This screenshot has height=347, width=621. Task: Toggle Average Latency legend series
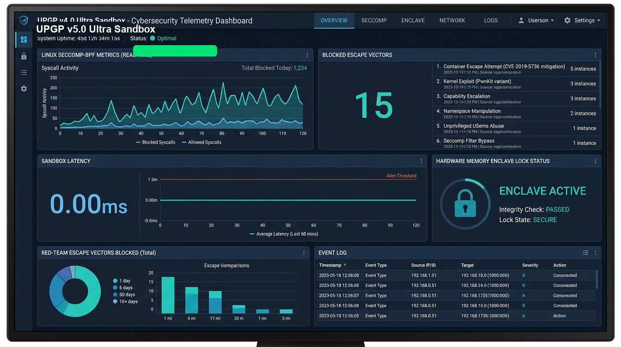[284, 234]
